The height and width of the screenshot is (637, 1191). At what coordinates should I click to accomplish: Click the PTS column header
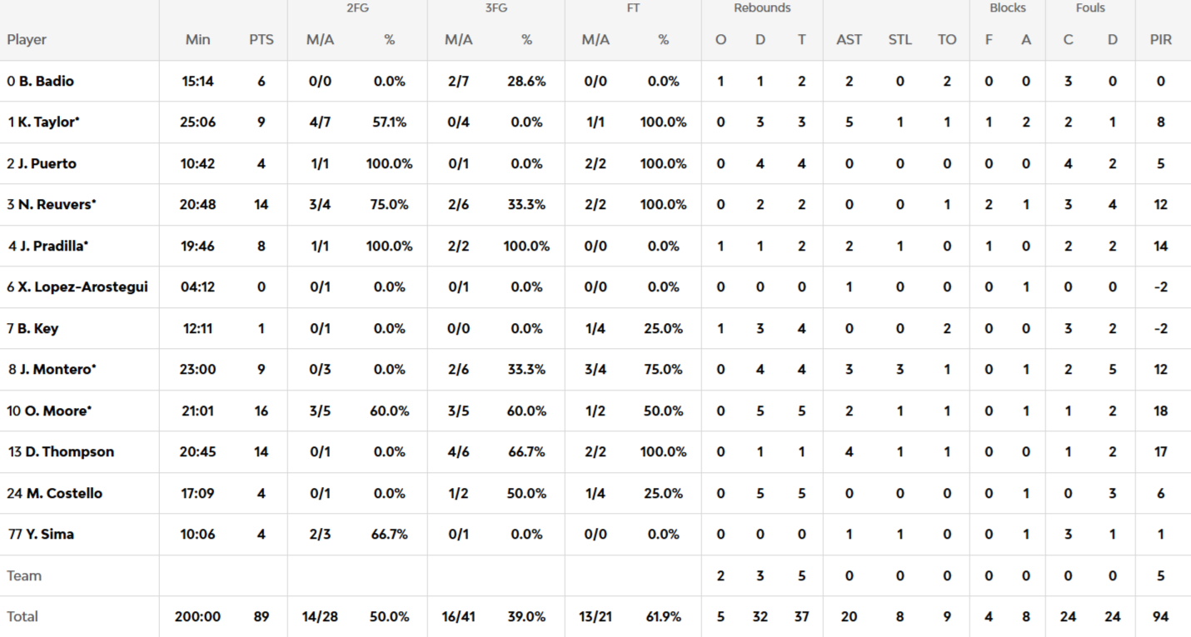point(261,40)
